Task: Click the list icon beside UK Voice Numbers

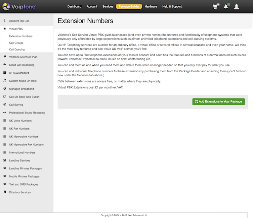Action: pyautogui.click(x=5, y=120)
